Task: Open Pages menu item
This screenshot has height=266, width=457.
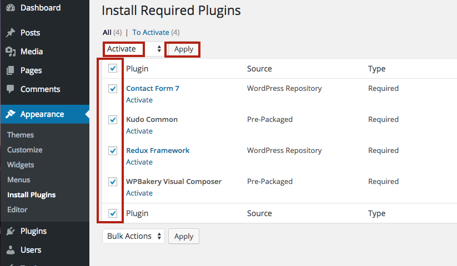Action: (31, 70)
